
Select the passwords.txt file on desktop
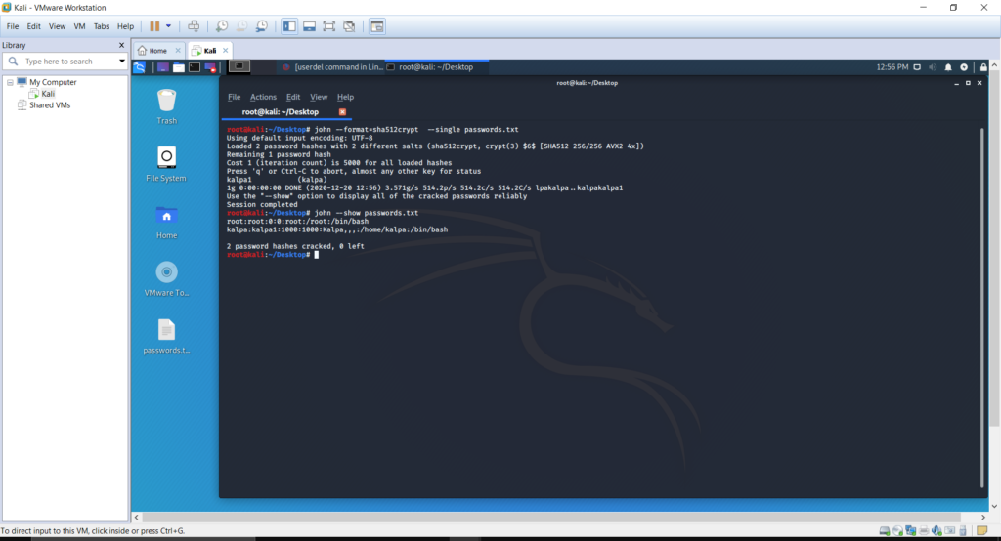coord(166,336)
